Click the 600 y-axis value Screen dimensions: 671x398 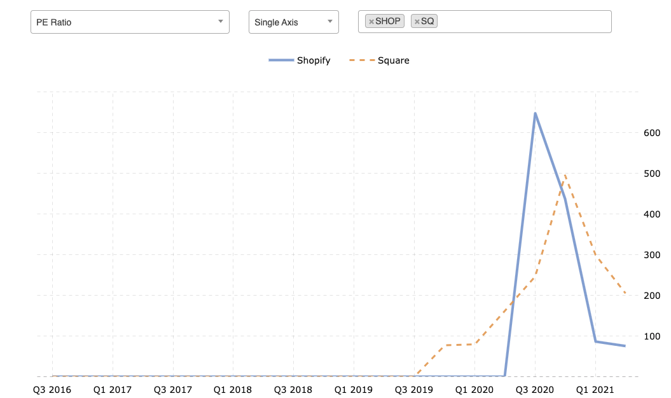tap(652, 133)
